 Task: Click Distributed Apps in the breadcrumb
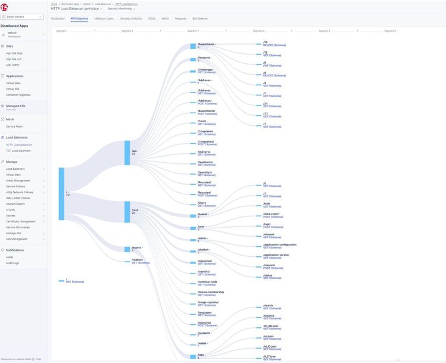(x=70, y=4)
